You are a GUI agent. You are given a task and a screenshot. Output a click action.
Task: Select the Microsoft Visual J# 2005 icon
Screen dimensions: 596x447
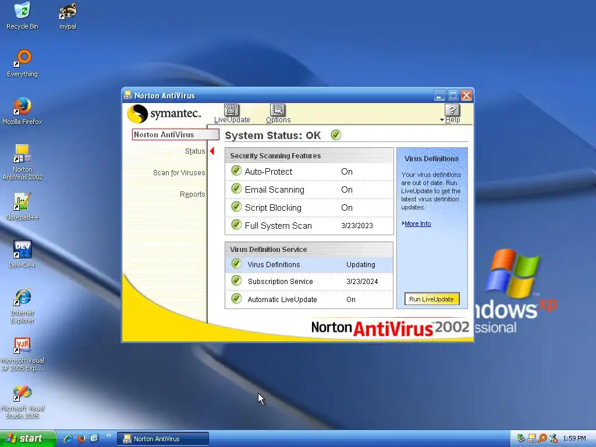(22, 353)
